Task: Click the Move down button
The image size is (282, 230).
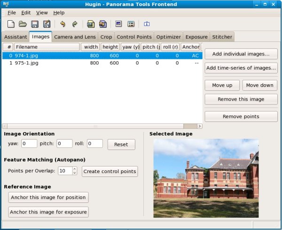Action: 260,85
